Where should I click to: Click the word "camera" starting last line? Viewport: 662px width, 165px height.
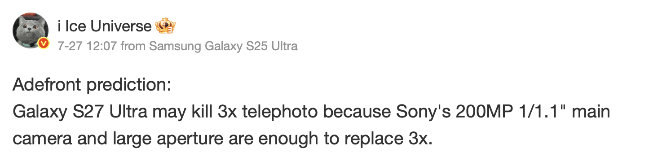[40, 139]
